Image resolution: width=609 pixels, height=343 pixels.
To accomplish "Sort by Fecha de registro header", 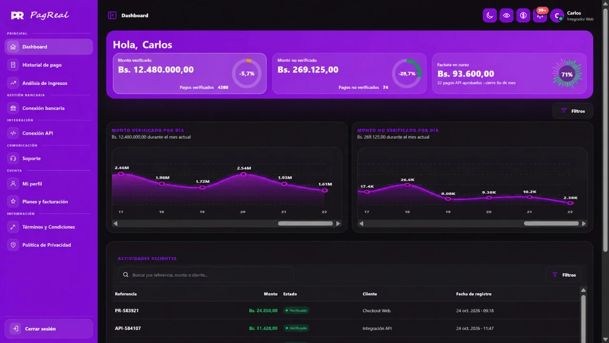I will point(474,294).
